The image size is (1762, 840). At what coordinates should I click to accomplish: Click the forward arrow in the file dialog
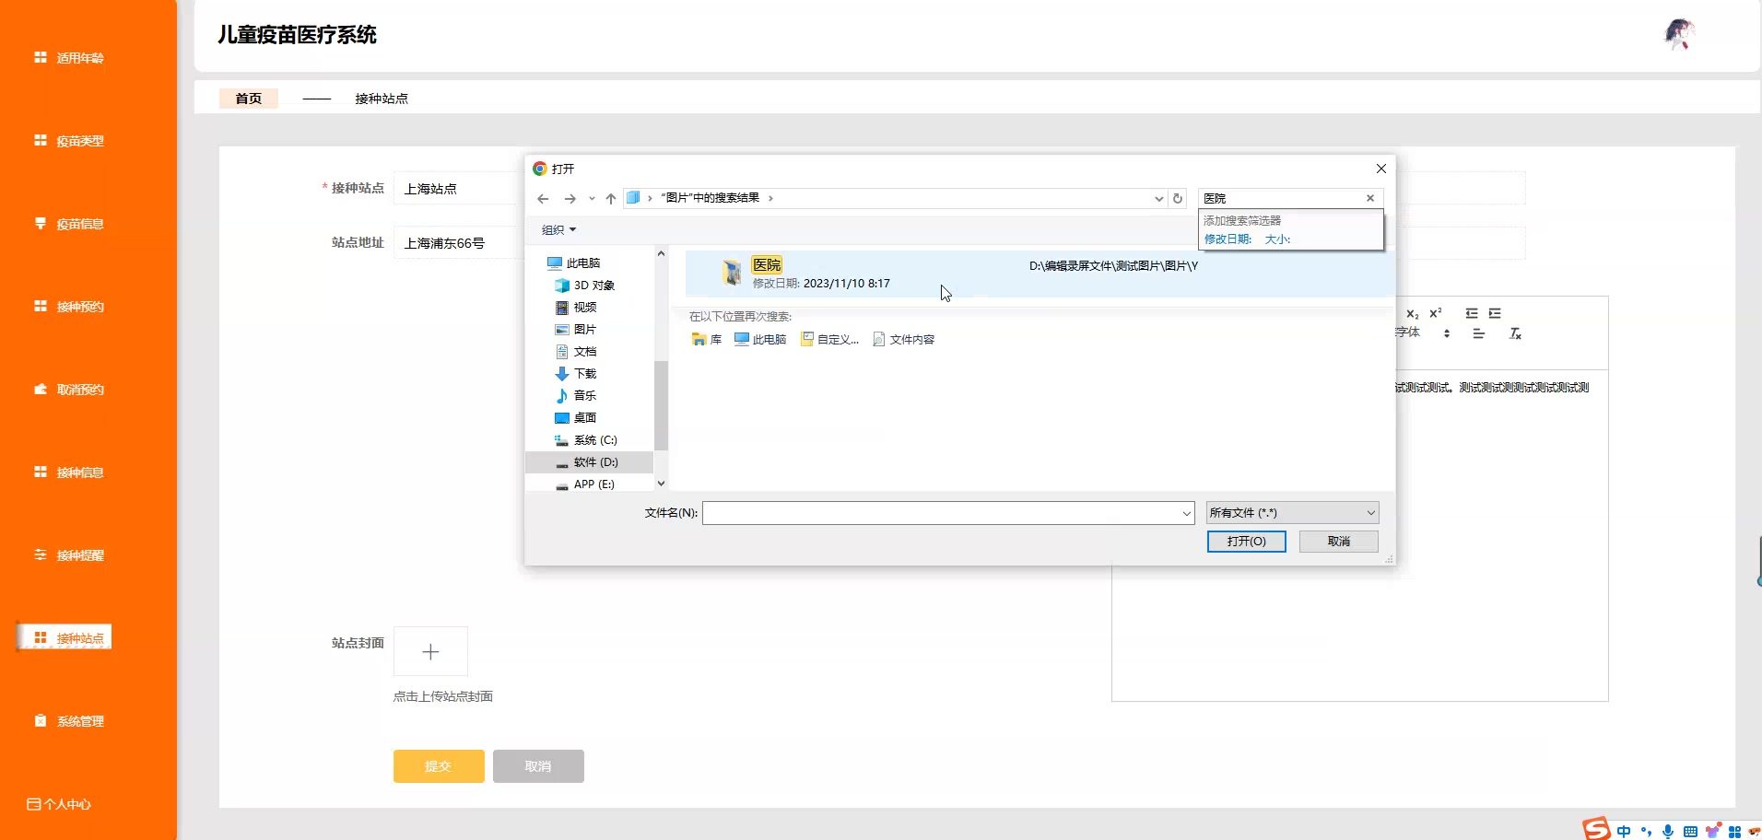pyautogui.click(x=570, y=199)
